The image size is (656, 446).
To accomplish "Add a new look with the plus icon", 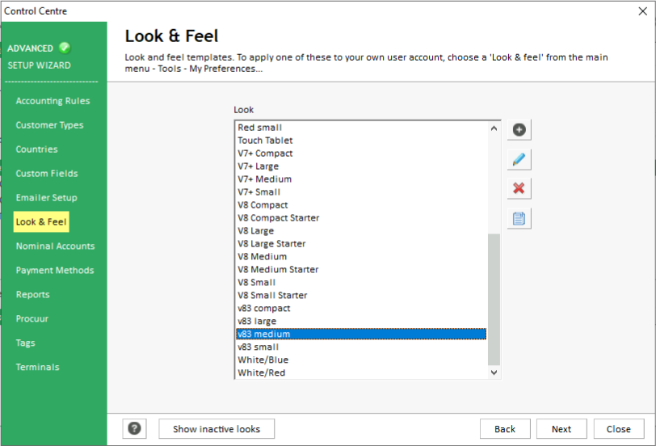I will [519, 130].
